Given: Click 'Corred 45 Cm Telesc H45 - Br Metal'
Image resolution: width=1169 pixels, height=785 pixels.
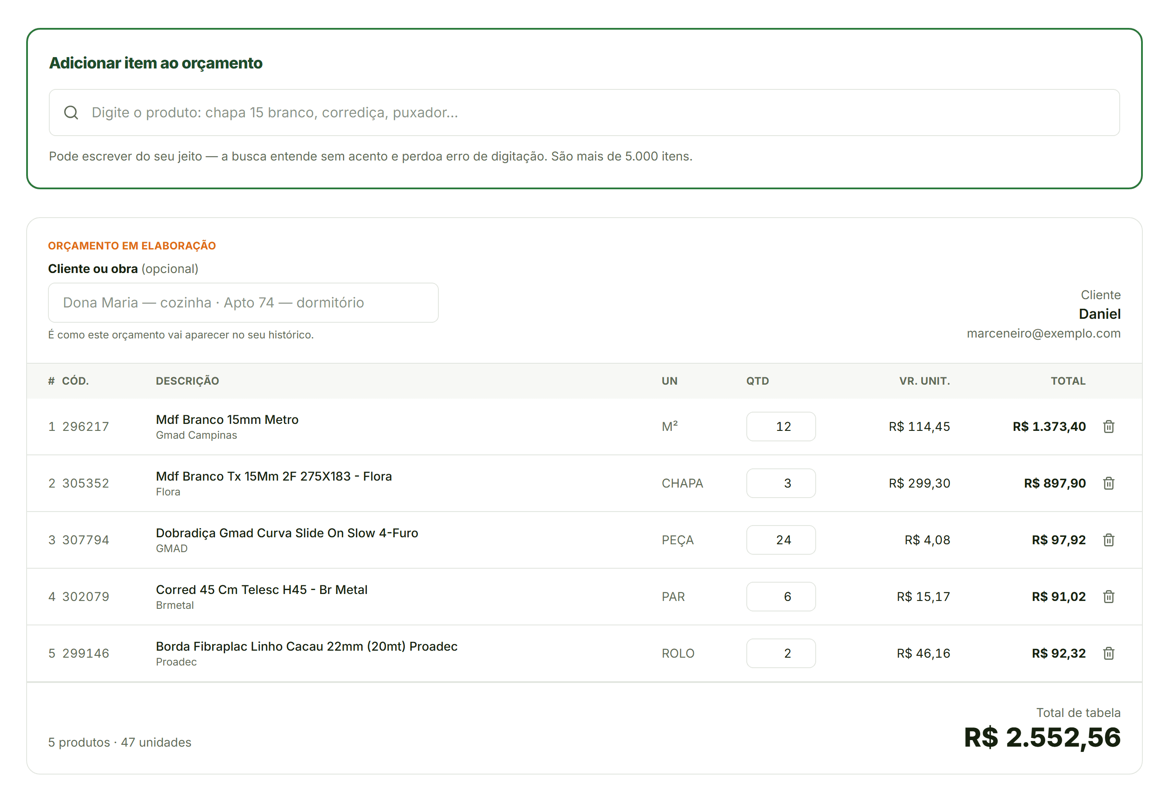Looking at the screenshot, I should pos(261,589).
